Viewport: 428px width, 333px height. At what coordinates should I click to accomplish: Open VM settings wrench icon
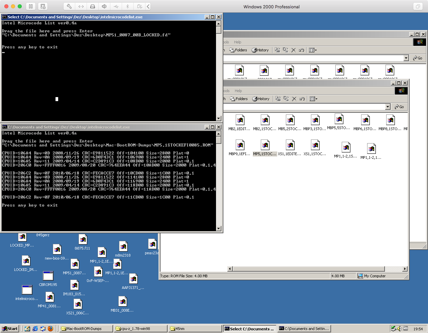click(69, 6)
